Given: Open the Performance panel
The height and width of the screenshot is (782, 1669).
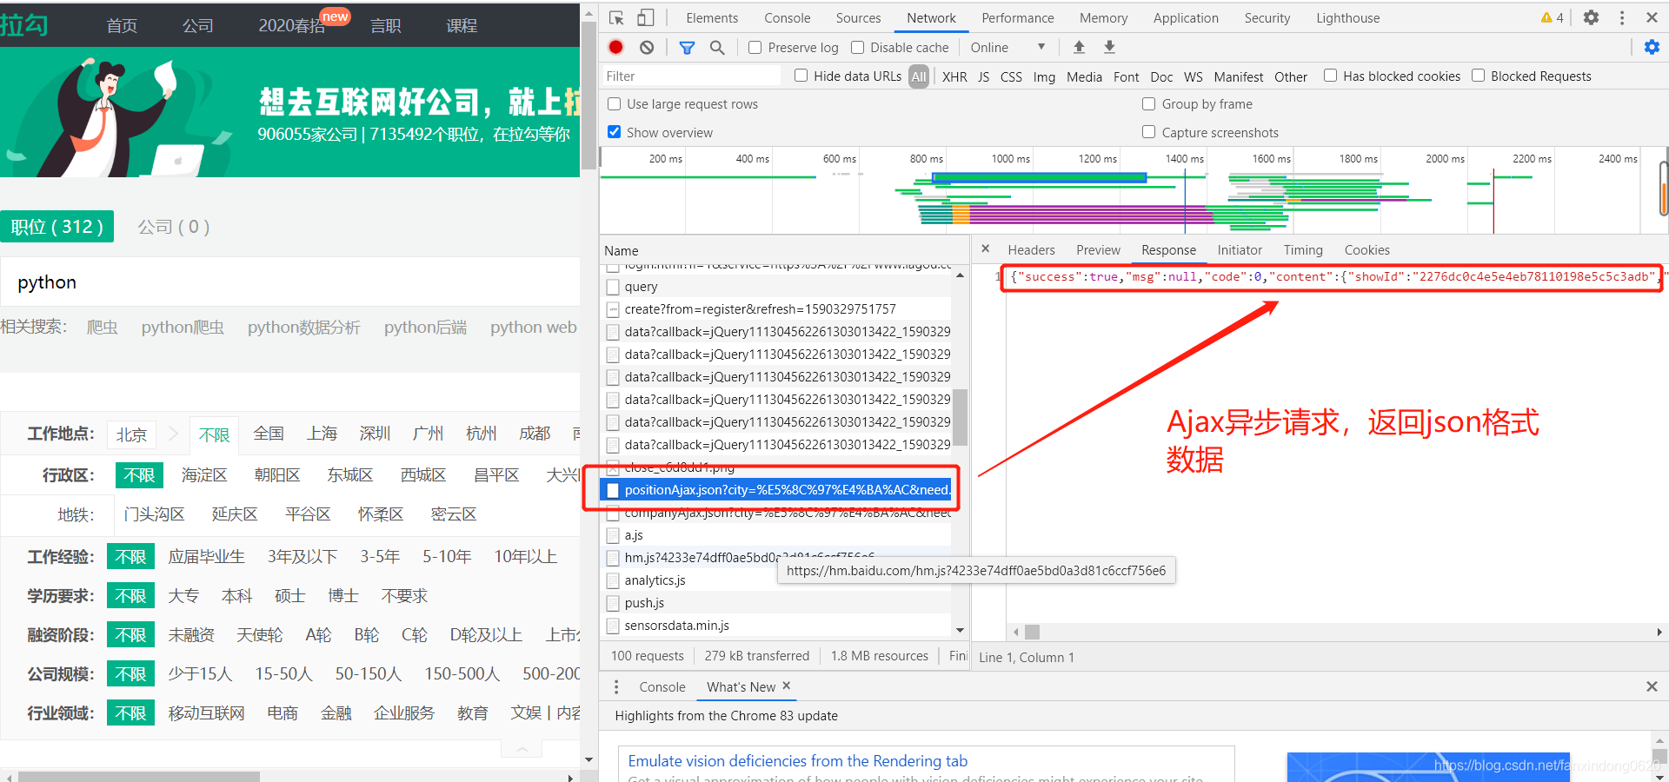Looking at the screenshot, I should 1018,17.
